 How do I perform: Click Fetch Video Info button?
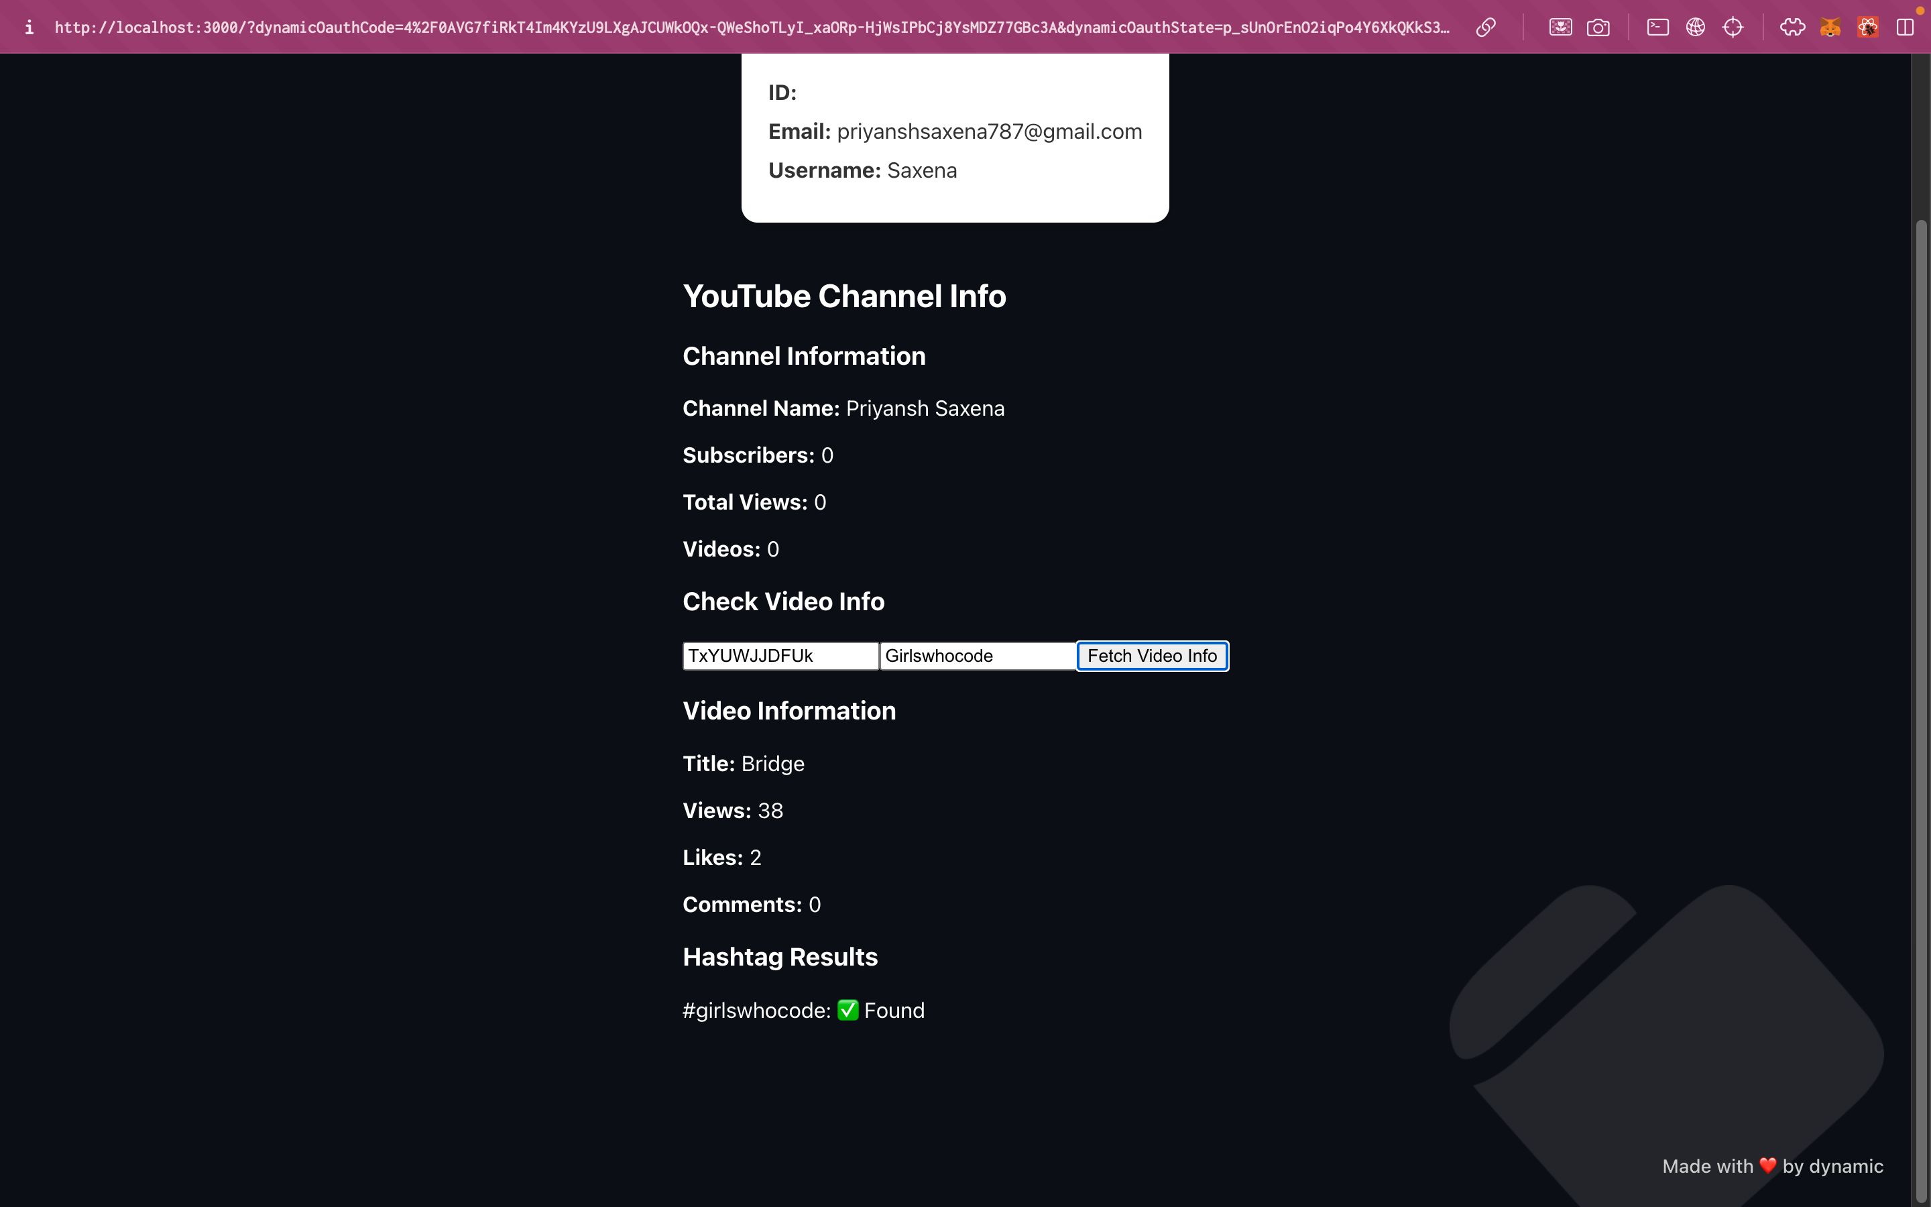pos(1152,656)
